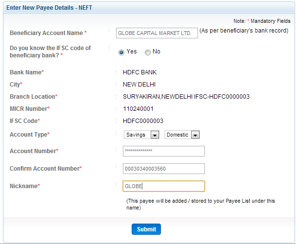
Task: Click the payee list nickname hint text
Action: 200,204
